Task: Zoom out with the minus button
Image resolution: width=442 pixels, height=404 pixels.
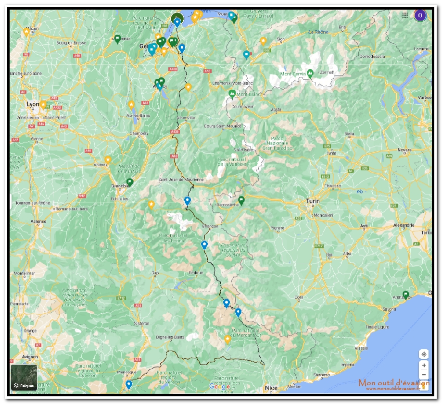Action: 424,375
